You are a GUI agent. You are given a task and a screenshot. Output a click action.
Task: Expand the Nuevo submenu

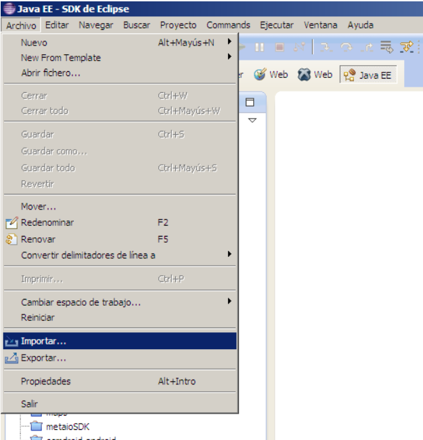[120, 42]
